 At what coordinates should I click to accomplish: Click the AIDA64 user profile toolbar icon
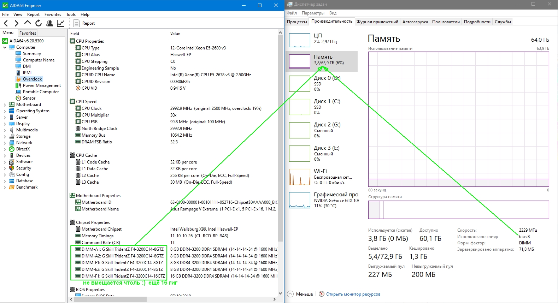click(49, 23)
